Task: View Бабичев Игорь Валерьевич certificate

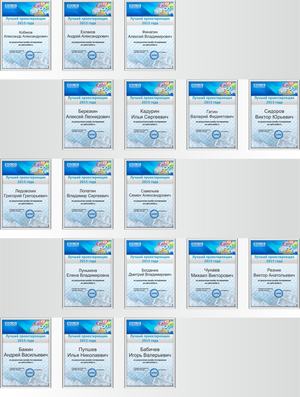Action: [x=150, y=353]
